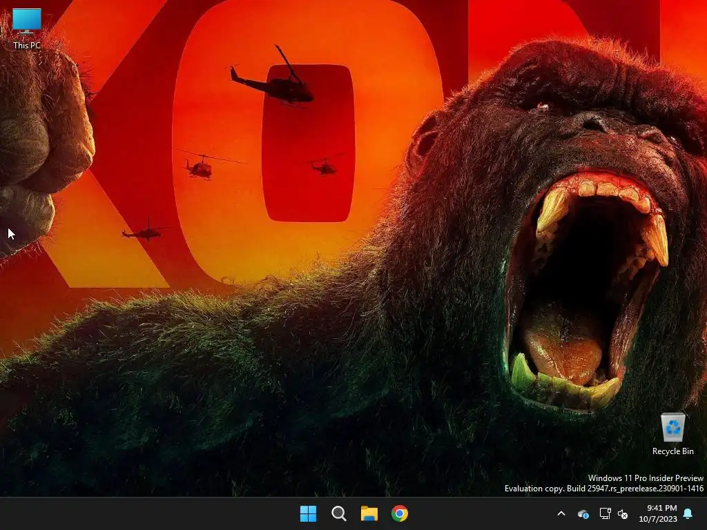Open taskbar Search magnifier
Screen dimensions: 707x530
tap(338, 513)
